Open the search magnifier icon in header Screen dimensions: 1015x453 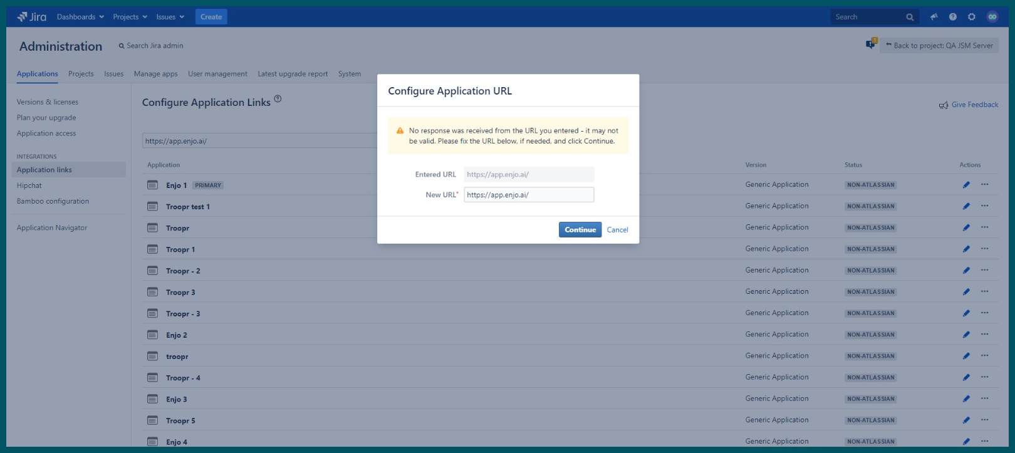coord(910,18)
